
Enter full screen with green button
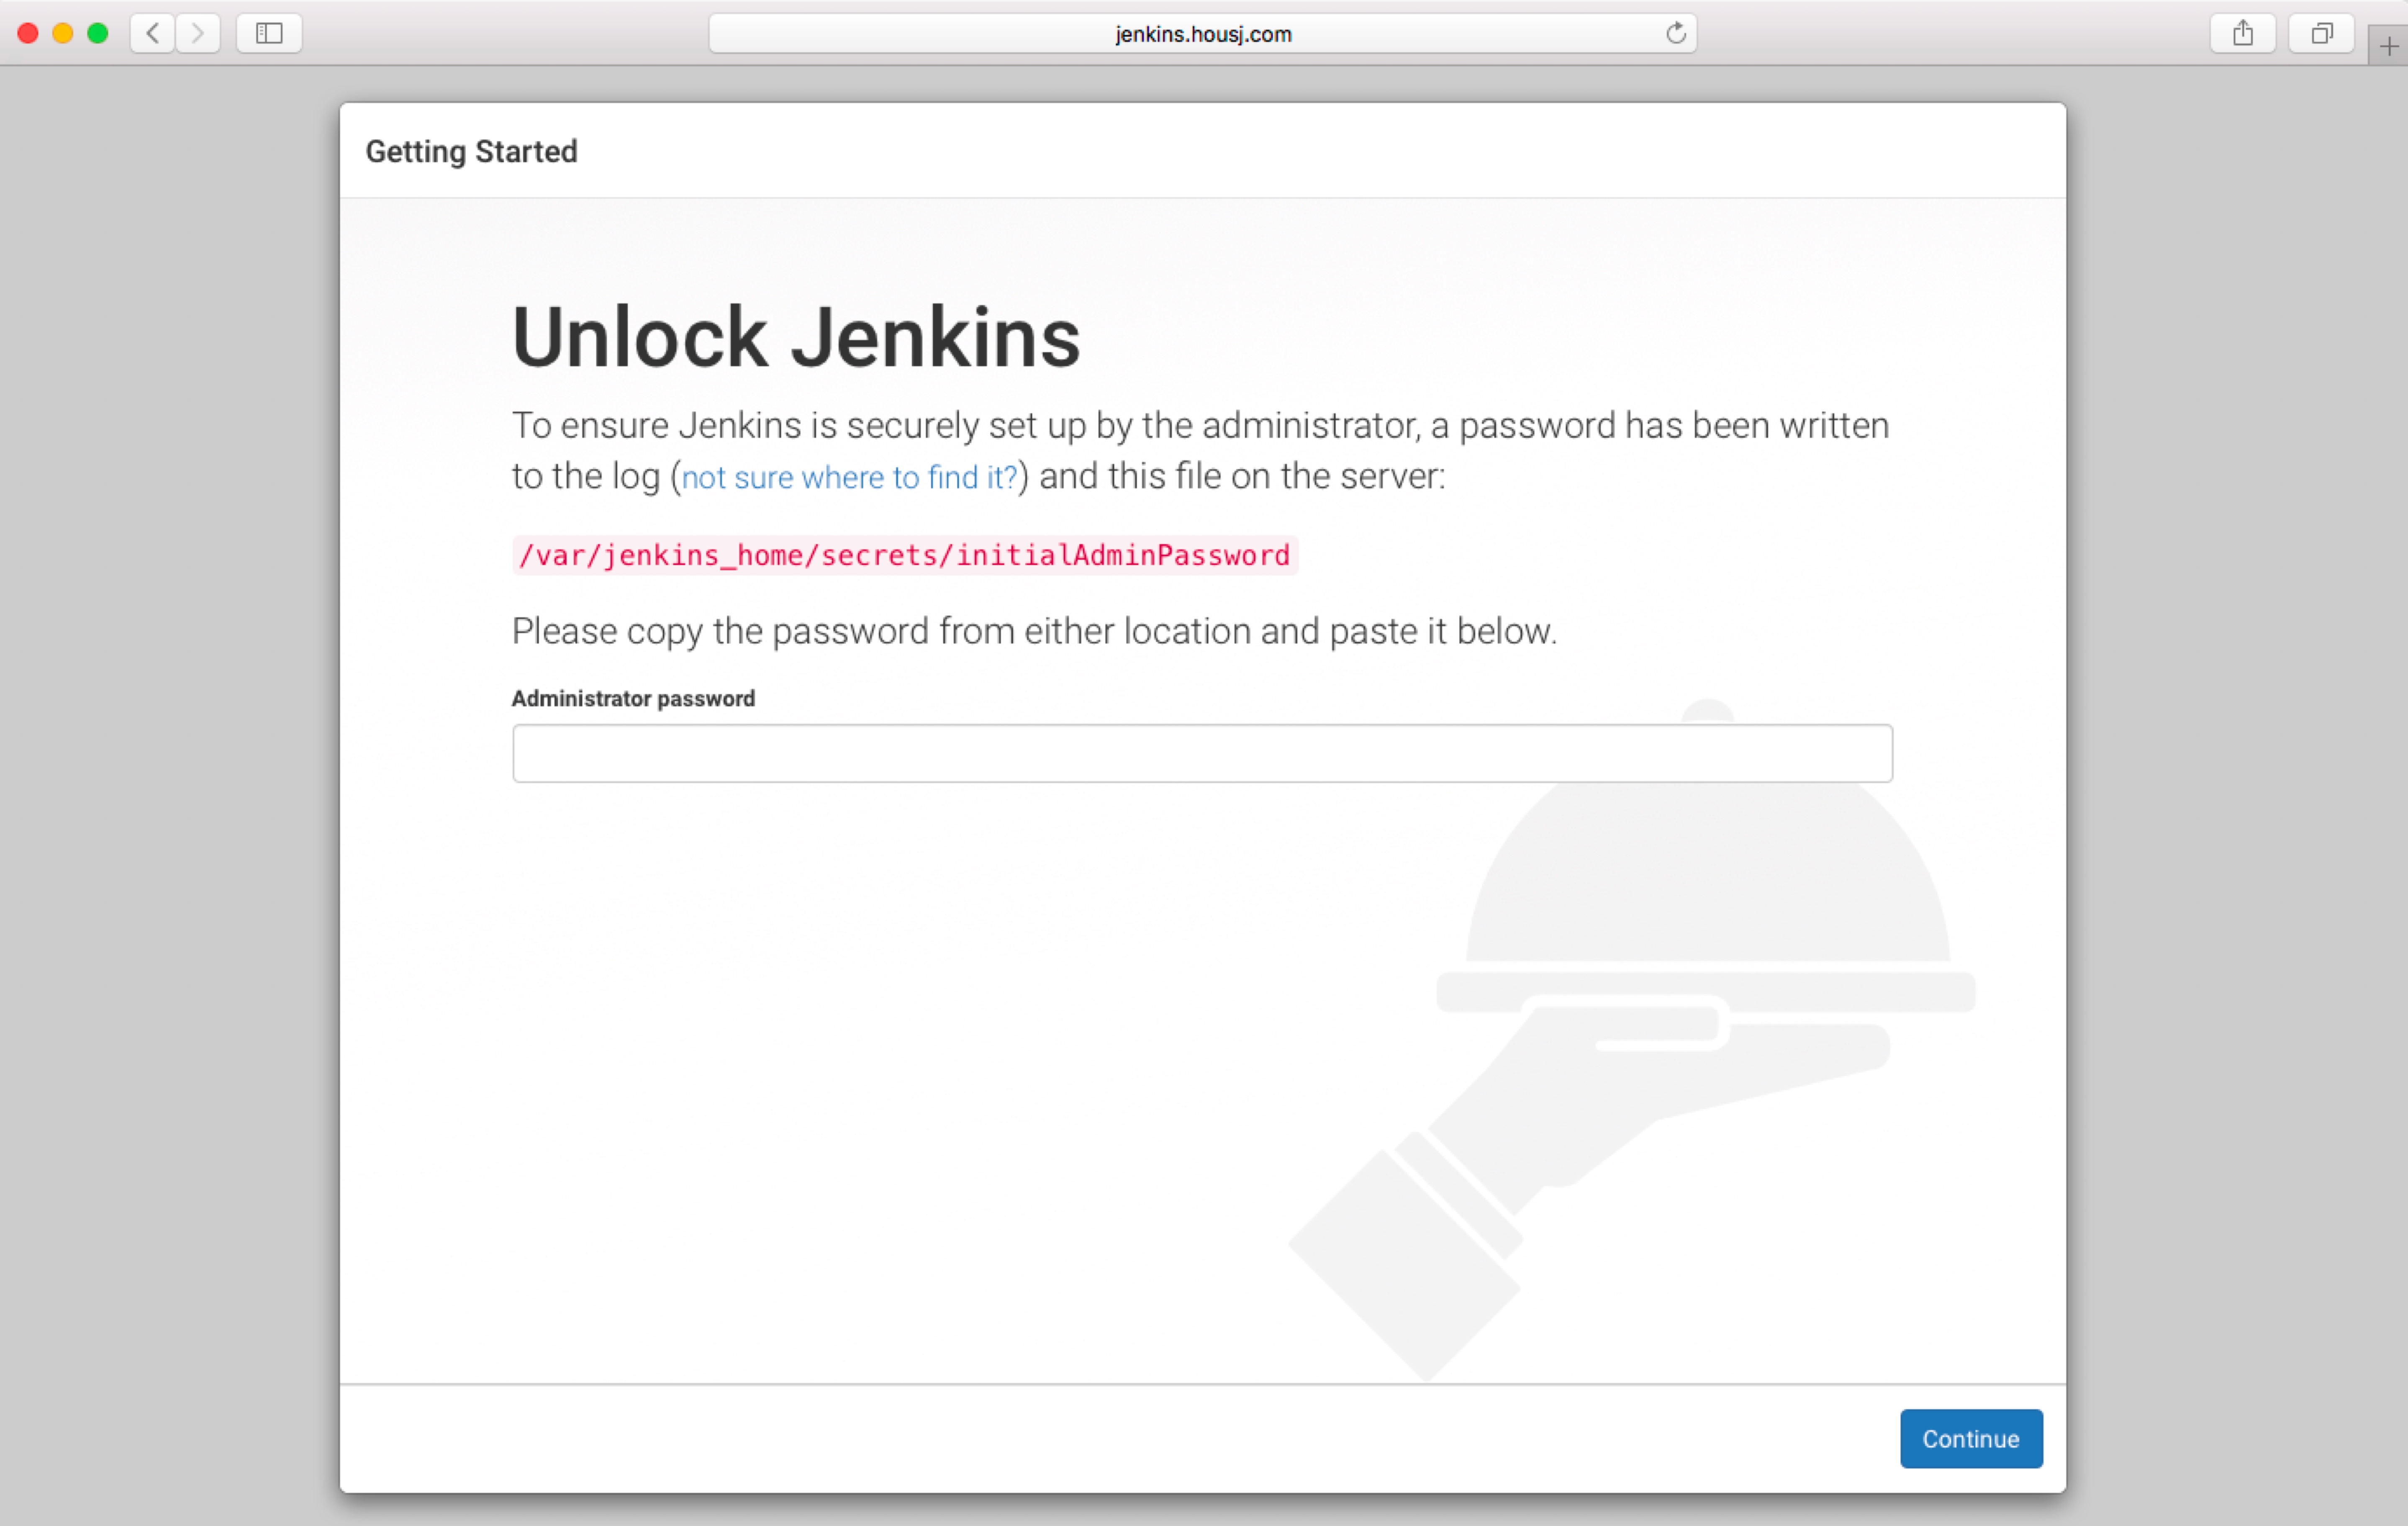(98, 33)
